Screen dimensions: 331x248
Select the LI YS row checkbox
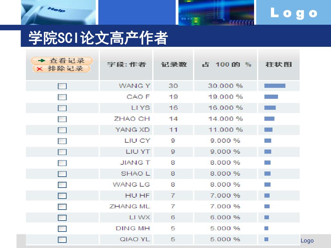pos(62,108)
